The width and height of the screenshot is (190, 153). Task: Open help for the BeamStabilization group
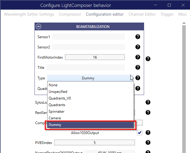coord(148,59)
